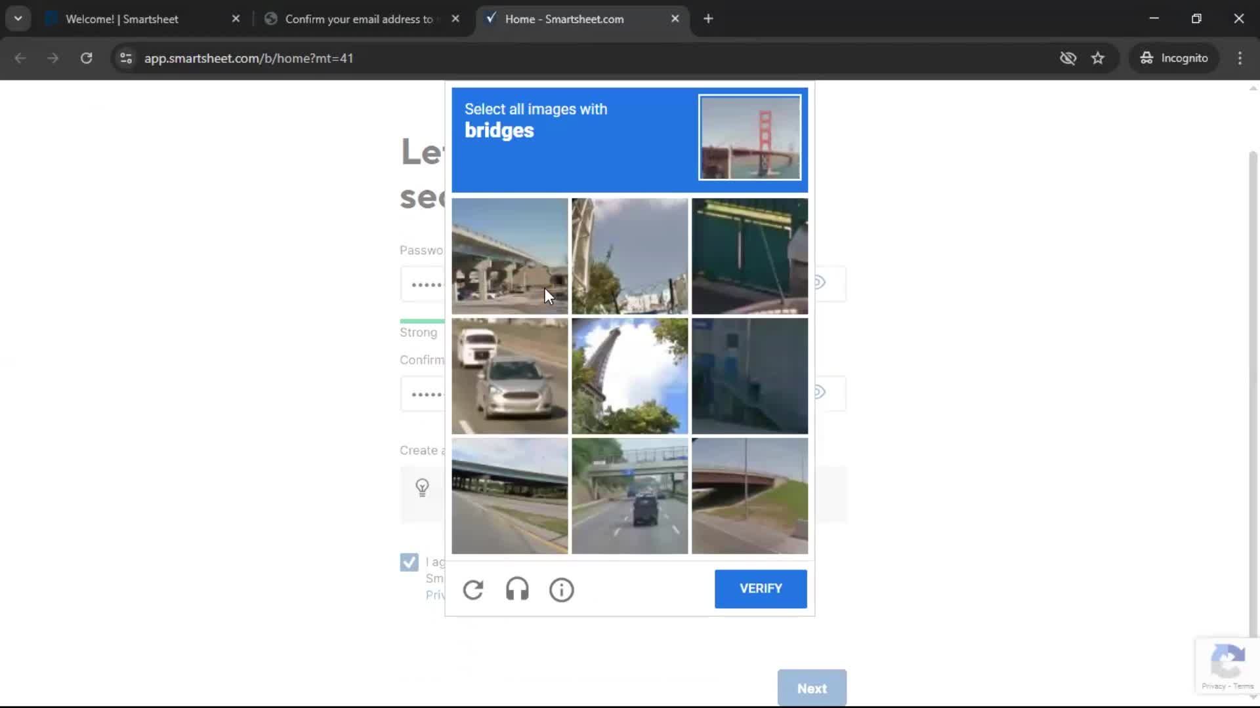This screenshot has width=1260, height=708.
Task: Switch to the Confirm your email address tab
Action: pos(358,18)
